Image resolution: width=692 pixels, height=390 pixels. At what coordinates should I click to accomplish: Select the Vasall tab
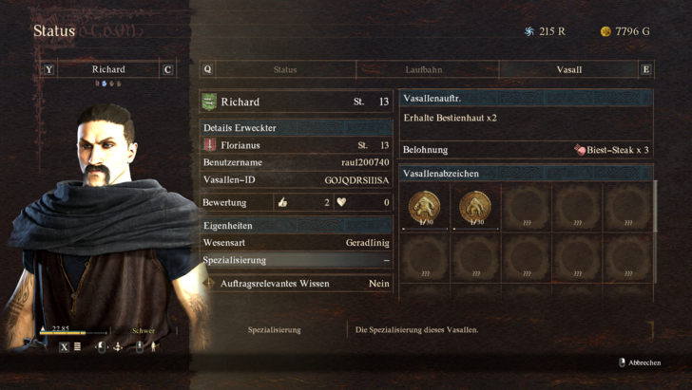(x=568, y=69)
